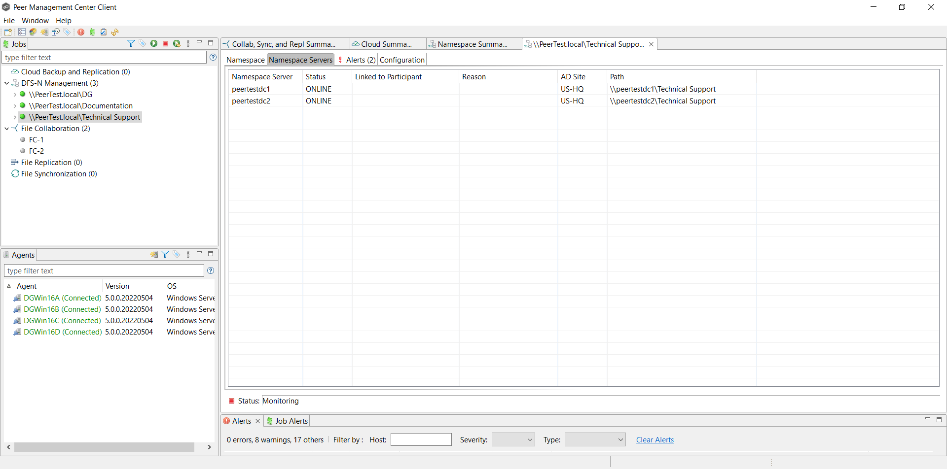The image size is (947, 469).
Task: Click the colorful pie chart toolbar icon
Action: tap(33, 32)
